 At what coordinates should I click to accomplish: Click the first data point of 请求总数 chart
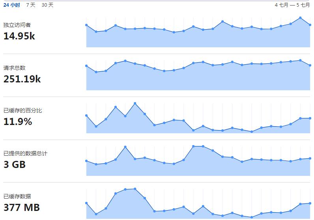(x=86, y=66)
